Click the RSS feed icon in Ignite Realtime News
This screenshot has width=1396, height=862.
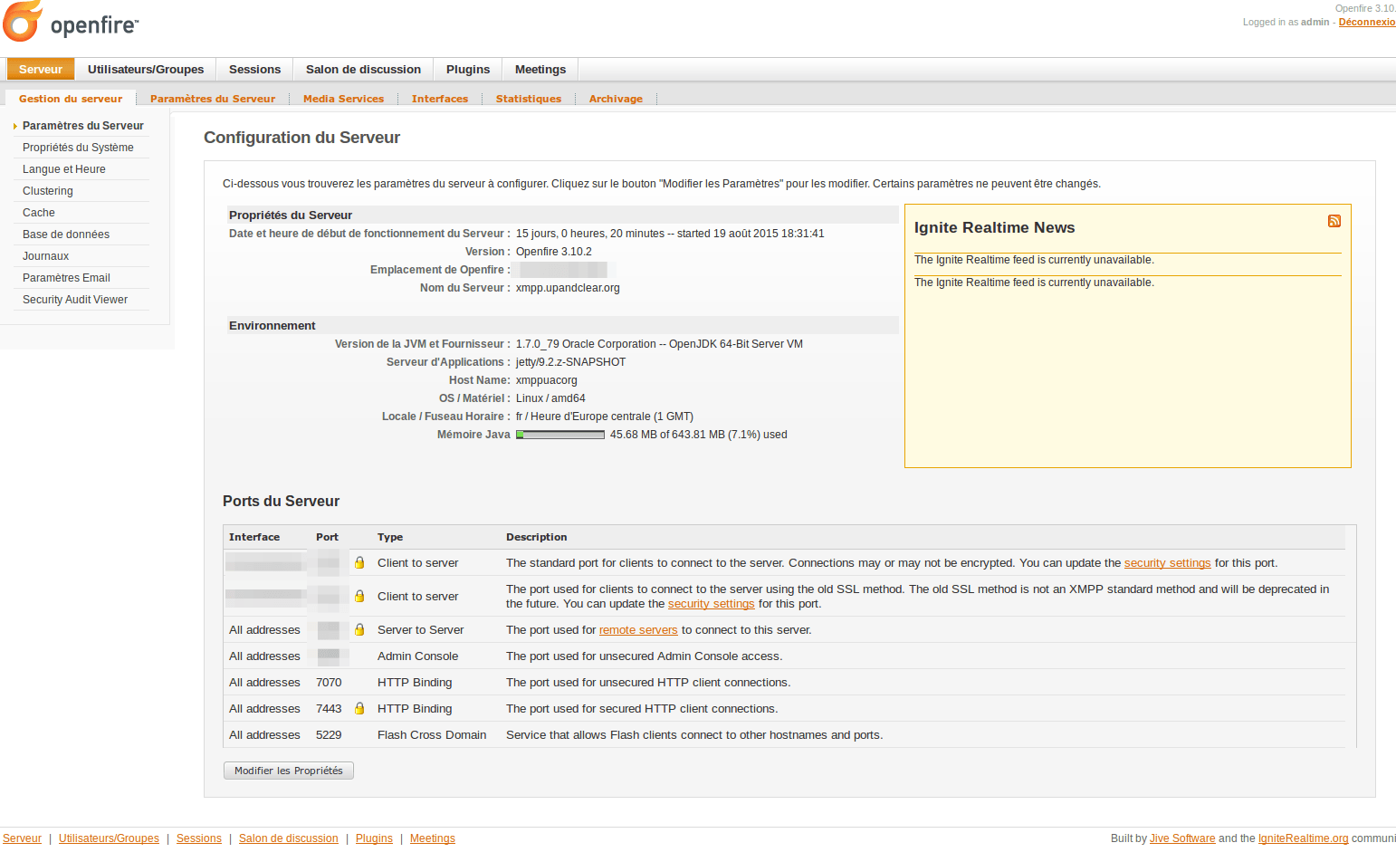tap(1334, 221)
